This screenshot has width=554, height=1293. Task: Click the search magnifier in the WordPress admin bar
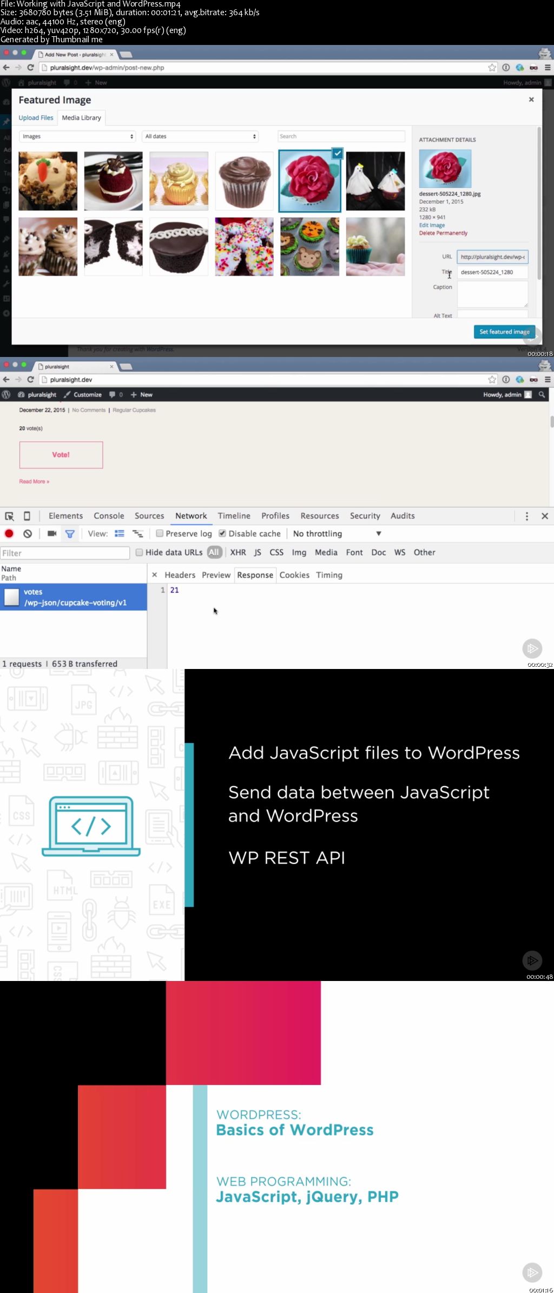pyautogui.click(x=542, y=395)
